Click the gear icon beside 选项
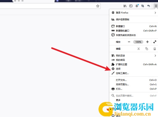The height and width of the screenshot is (117, 158). (x=113, y=69)
